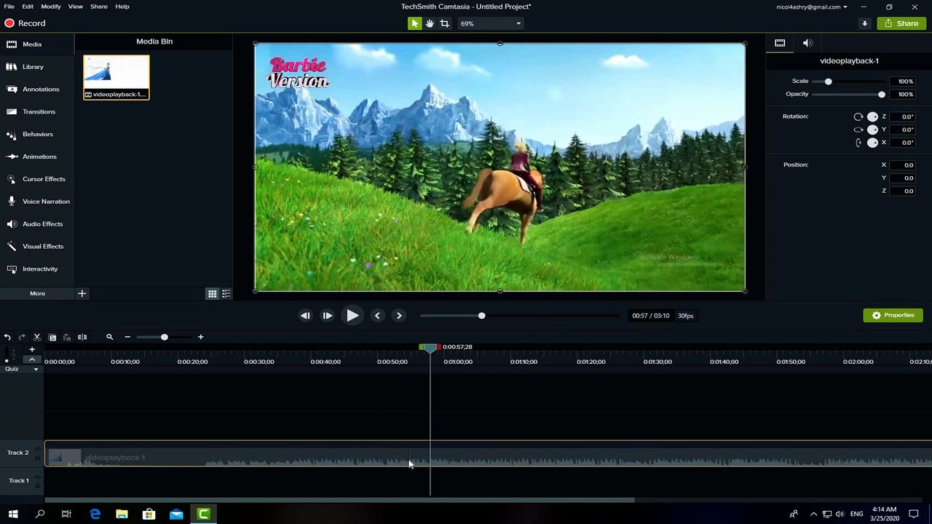Go to previous media with left chevron
The width and height of the screenshot is (932, 524).
376,316
